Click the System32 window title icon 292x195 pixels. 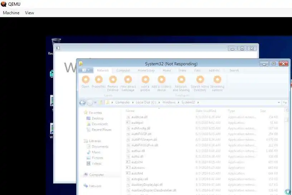[81, 64]
